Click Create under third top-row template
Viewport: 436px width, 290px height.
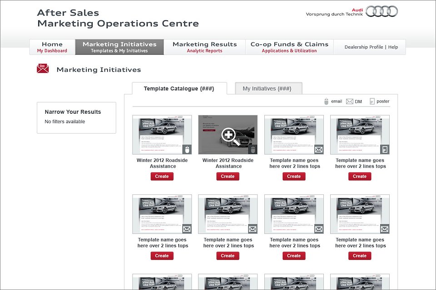point(294,176)
